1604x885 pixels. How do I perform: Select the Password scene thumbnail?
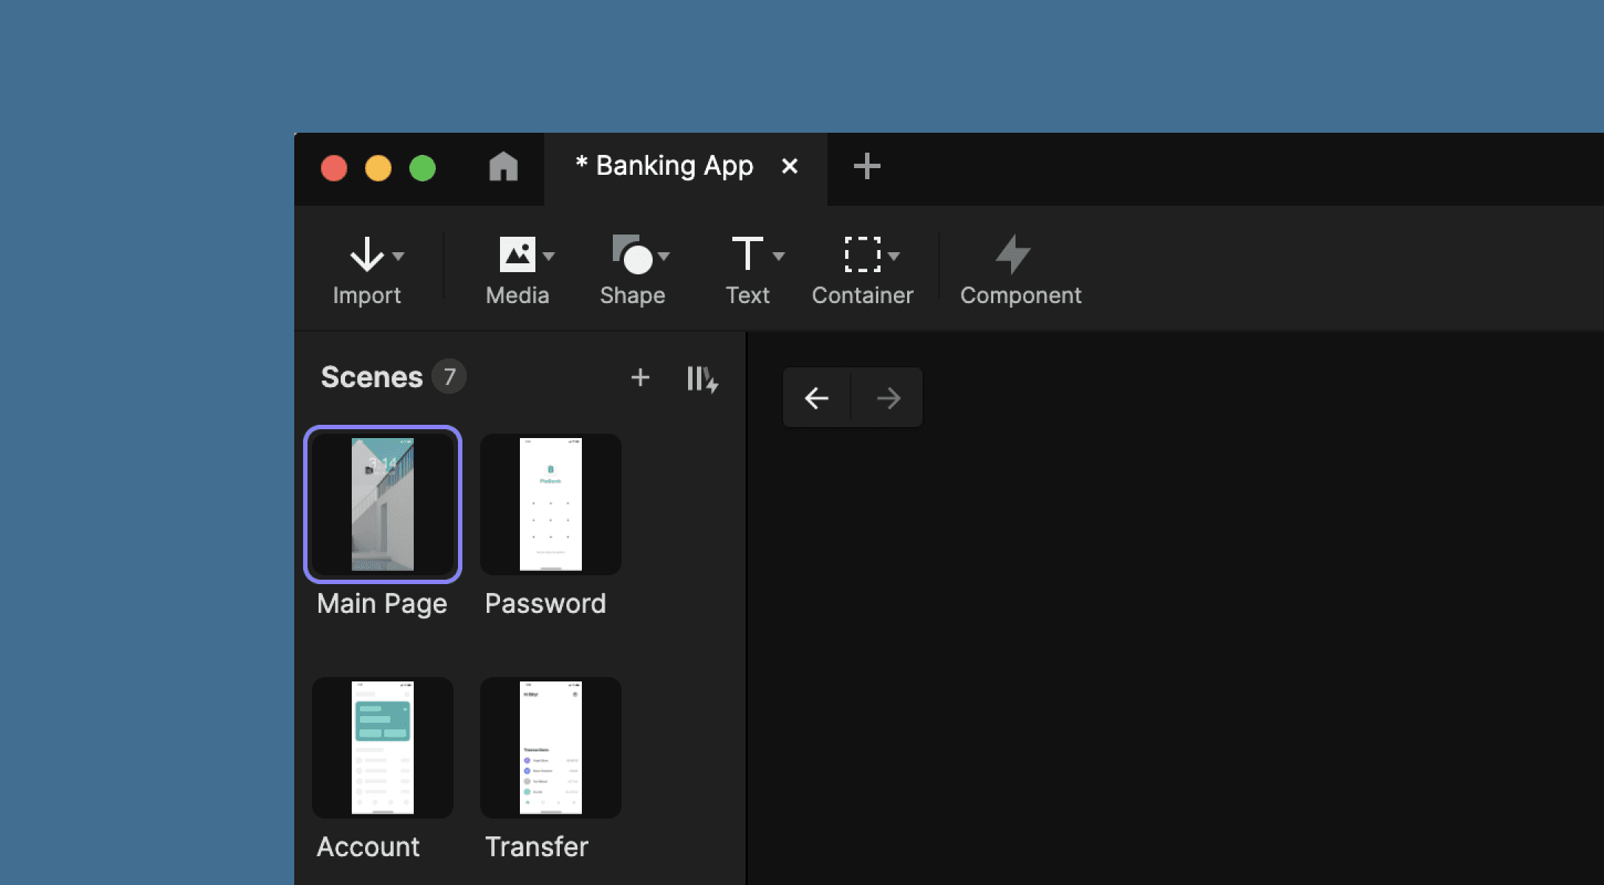[x=550, y=504]
